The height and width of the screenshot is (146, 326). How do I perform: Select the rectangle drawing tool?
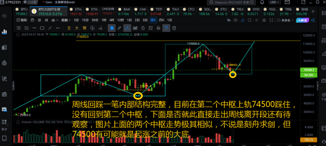point(42,28)
